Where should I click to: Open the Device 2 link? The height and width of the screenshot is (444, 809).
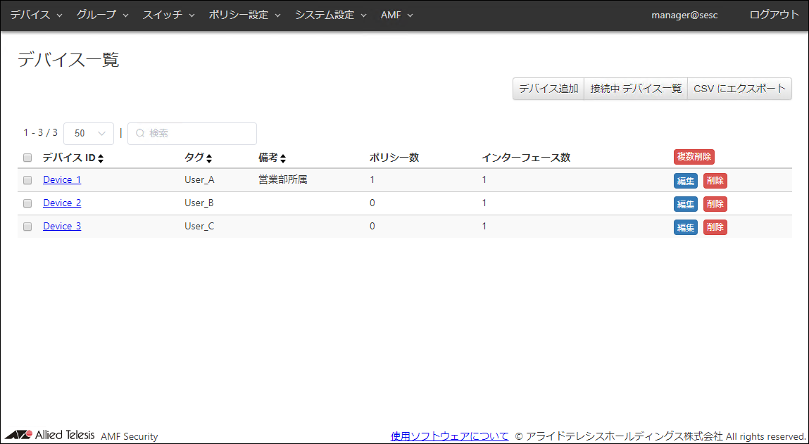[62, 203]
